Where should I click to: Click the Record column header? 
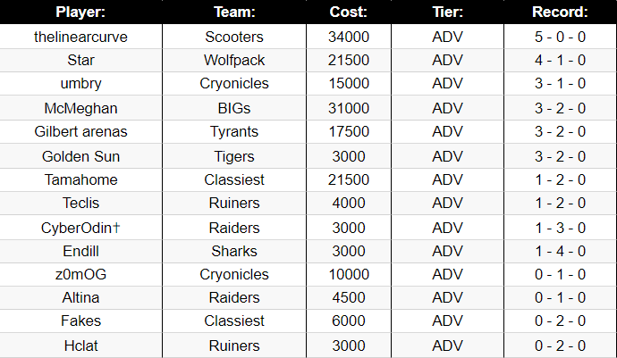pos(561,12)
